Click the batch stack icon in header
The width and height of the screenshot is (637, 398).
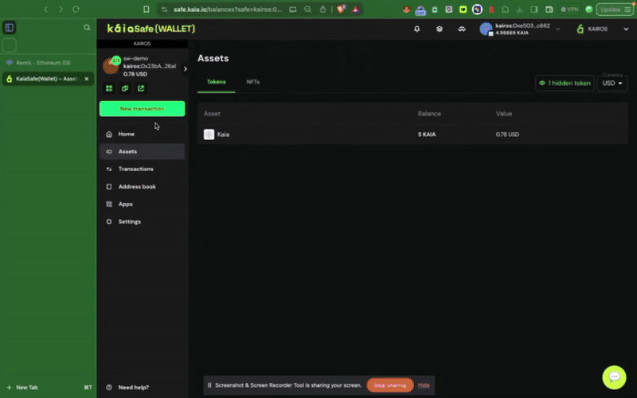pyautogui.click(x=440, y=29)
